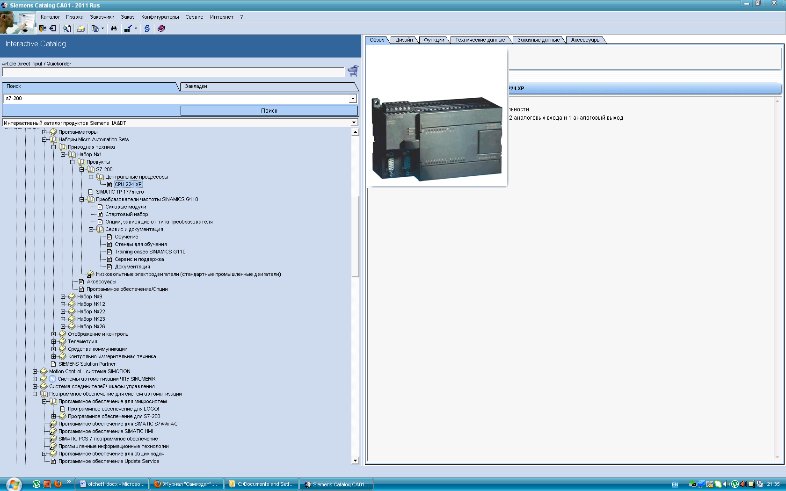Screen dimensions: 786x491
Task: Expand the Телеметрия tree node
Action: coord(54,341)
